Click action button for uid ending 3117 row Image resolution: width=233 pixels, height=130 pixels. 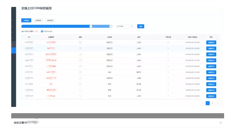point(211,96)
